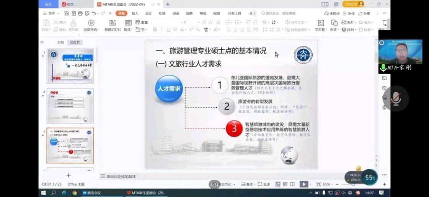Screen dimensions: 429x197
Task: Switch to the Design (设计) ribbon tab
Action: click(148, 13)
